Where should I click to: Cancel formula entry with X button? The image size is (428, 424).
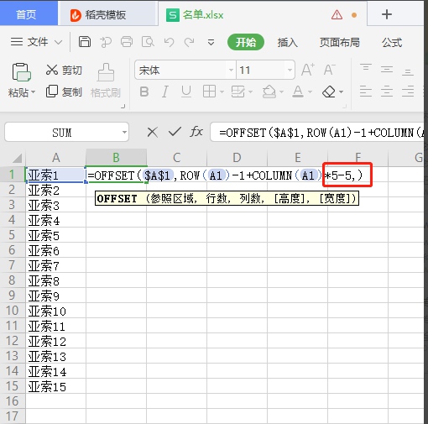pyautogui.click(x=153, y=132)
